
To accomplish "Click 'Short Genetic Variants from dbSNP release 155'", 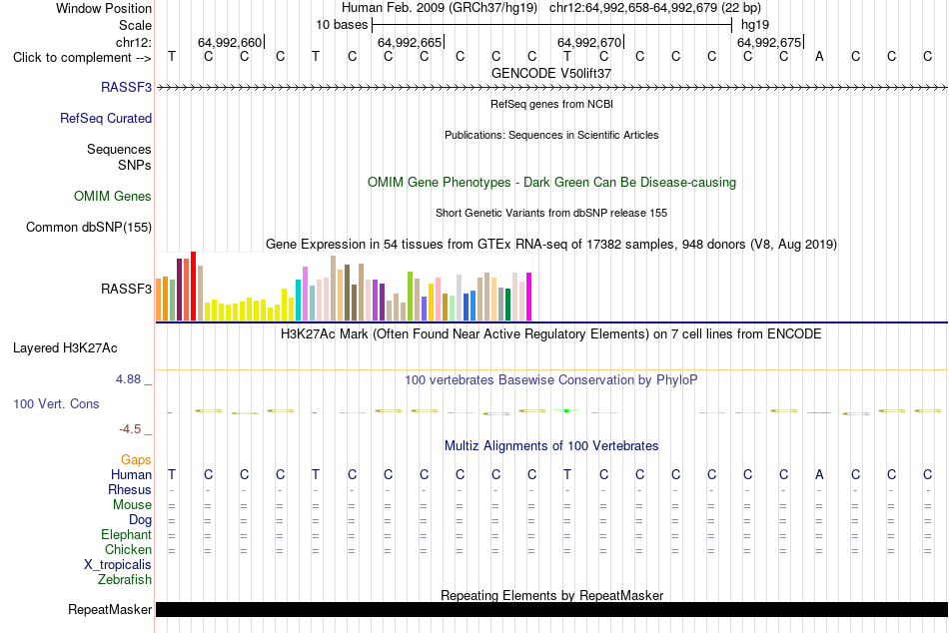I will click(x=551, y=213).
